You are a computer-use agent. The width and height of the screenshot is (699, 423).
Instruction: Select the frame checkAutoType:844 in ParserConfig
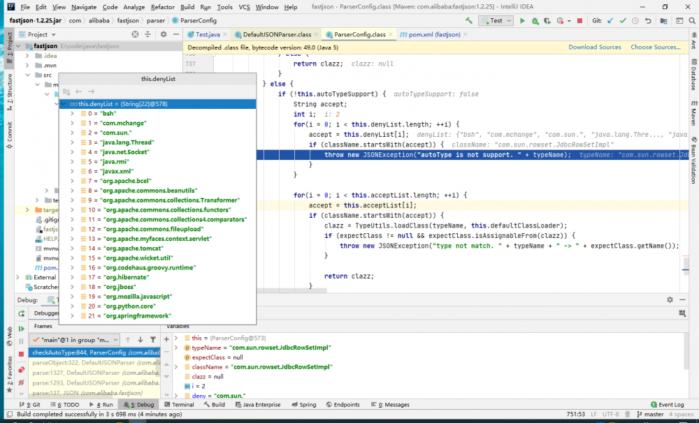(x=91, y=352)
